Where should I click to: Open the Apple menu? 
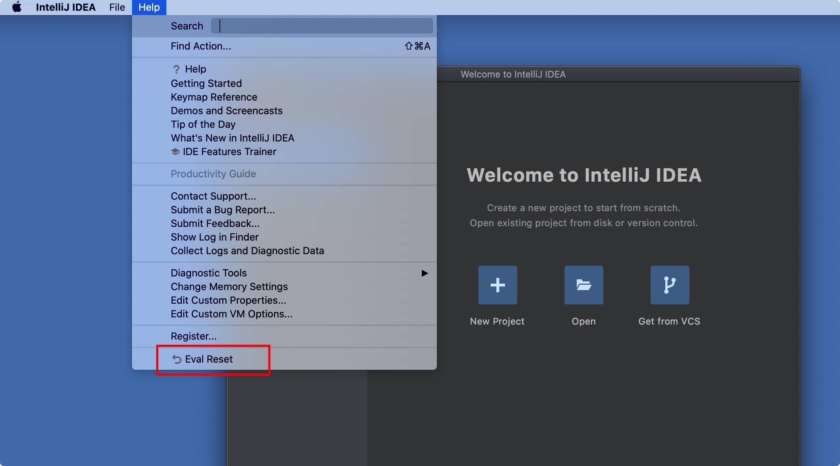[17, 7]
